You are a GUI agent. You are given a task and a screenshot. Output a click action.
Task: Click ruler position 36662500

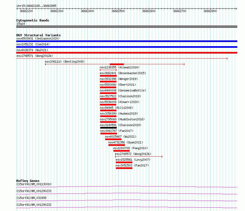tap(118, 11)
